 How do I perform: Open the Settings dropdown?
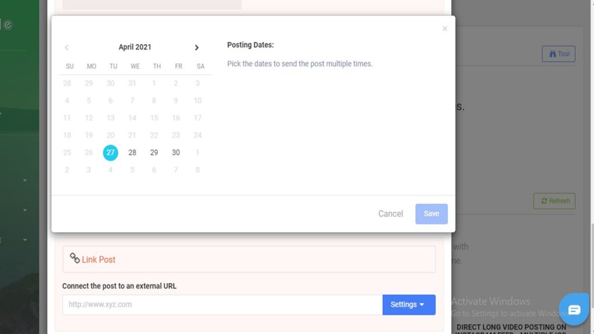click(x=409, y=304)
